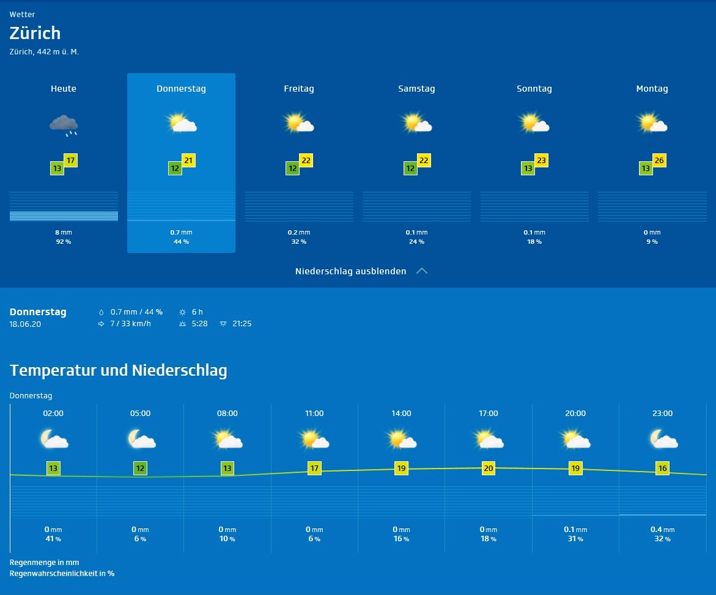The width and height of the screenshot is (716, 595).
Task: Click the yellow 26 max temperature badge
Action: click(659, 161)
